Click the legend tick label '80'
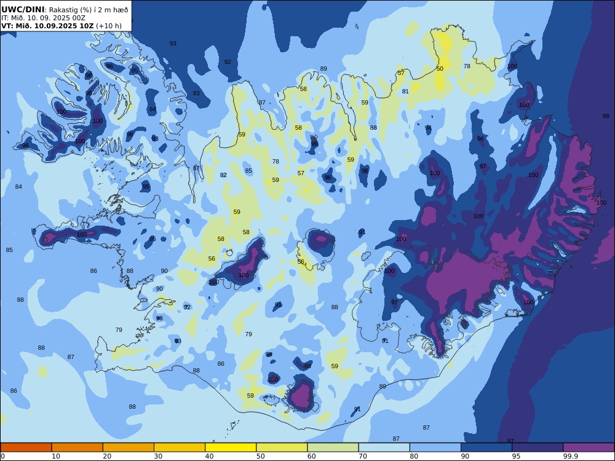Screen dimensions: 615x461 tap(414, 456)
